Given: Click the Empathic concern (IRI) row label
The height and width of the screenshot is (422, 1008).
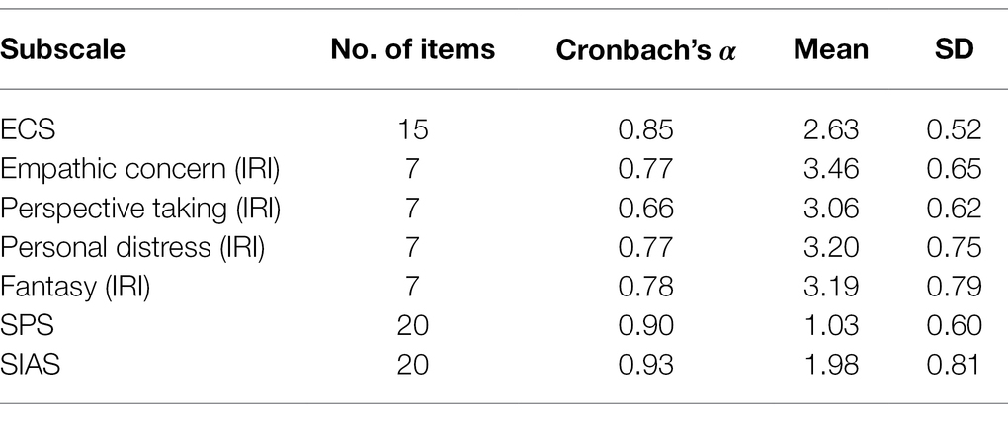Looking at the screenshot, I should [140, 169].
